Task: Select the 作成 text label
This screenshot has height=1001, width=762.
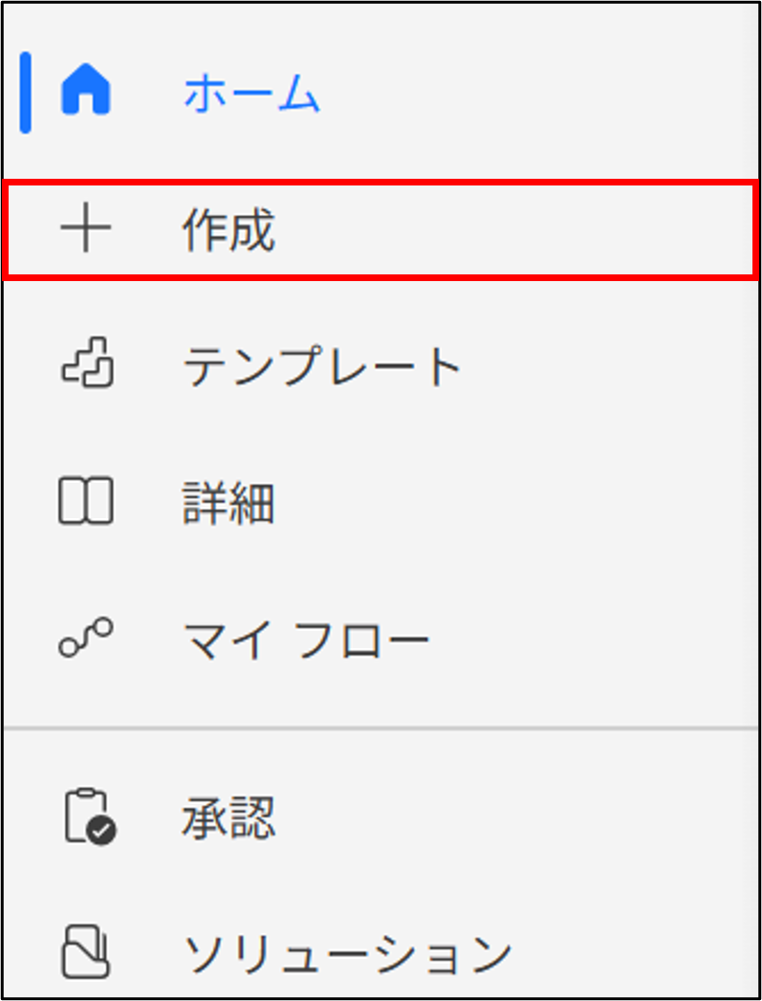Action: point(229,231)
